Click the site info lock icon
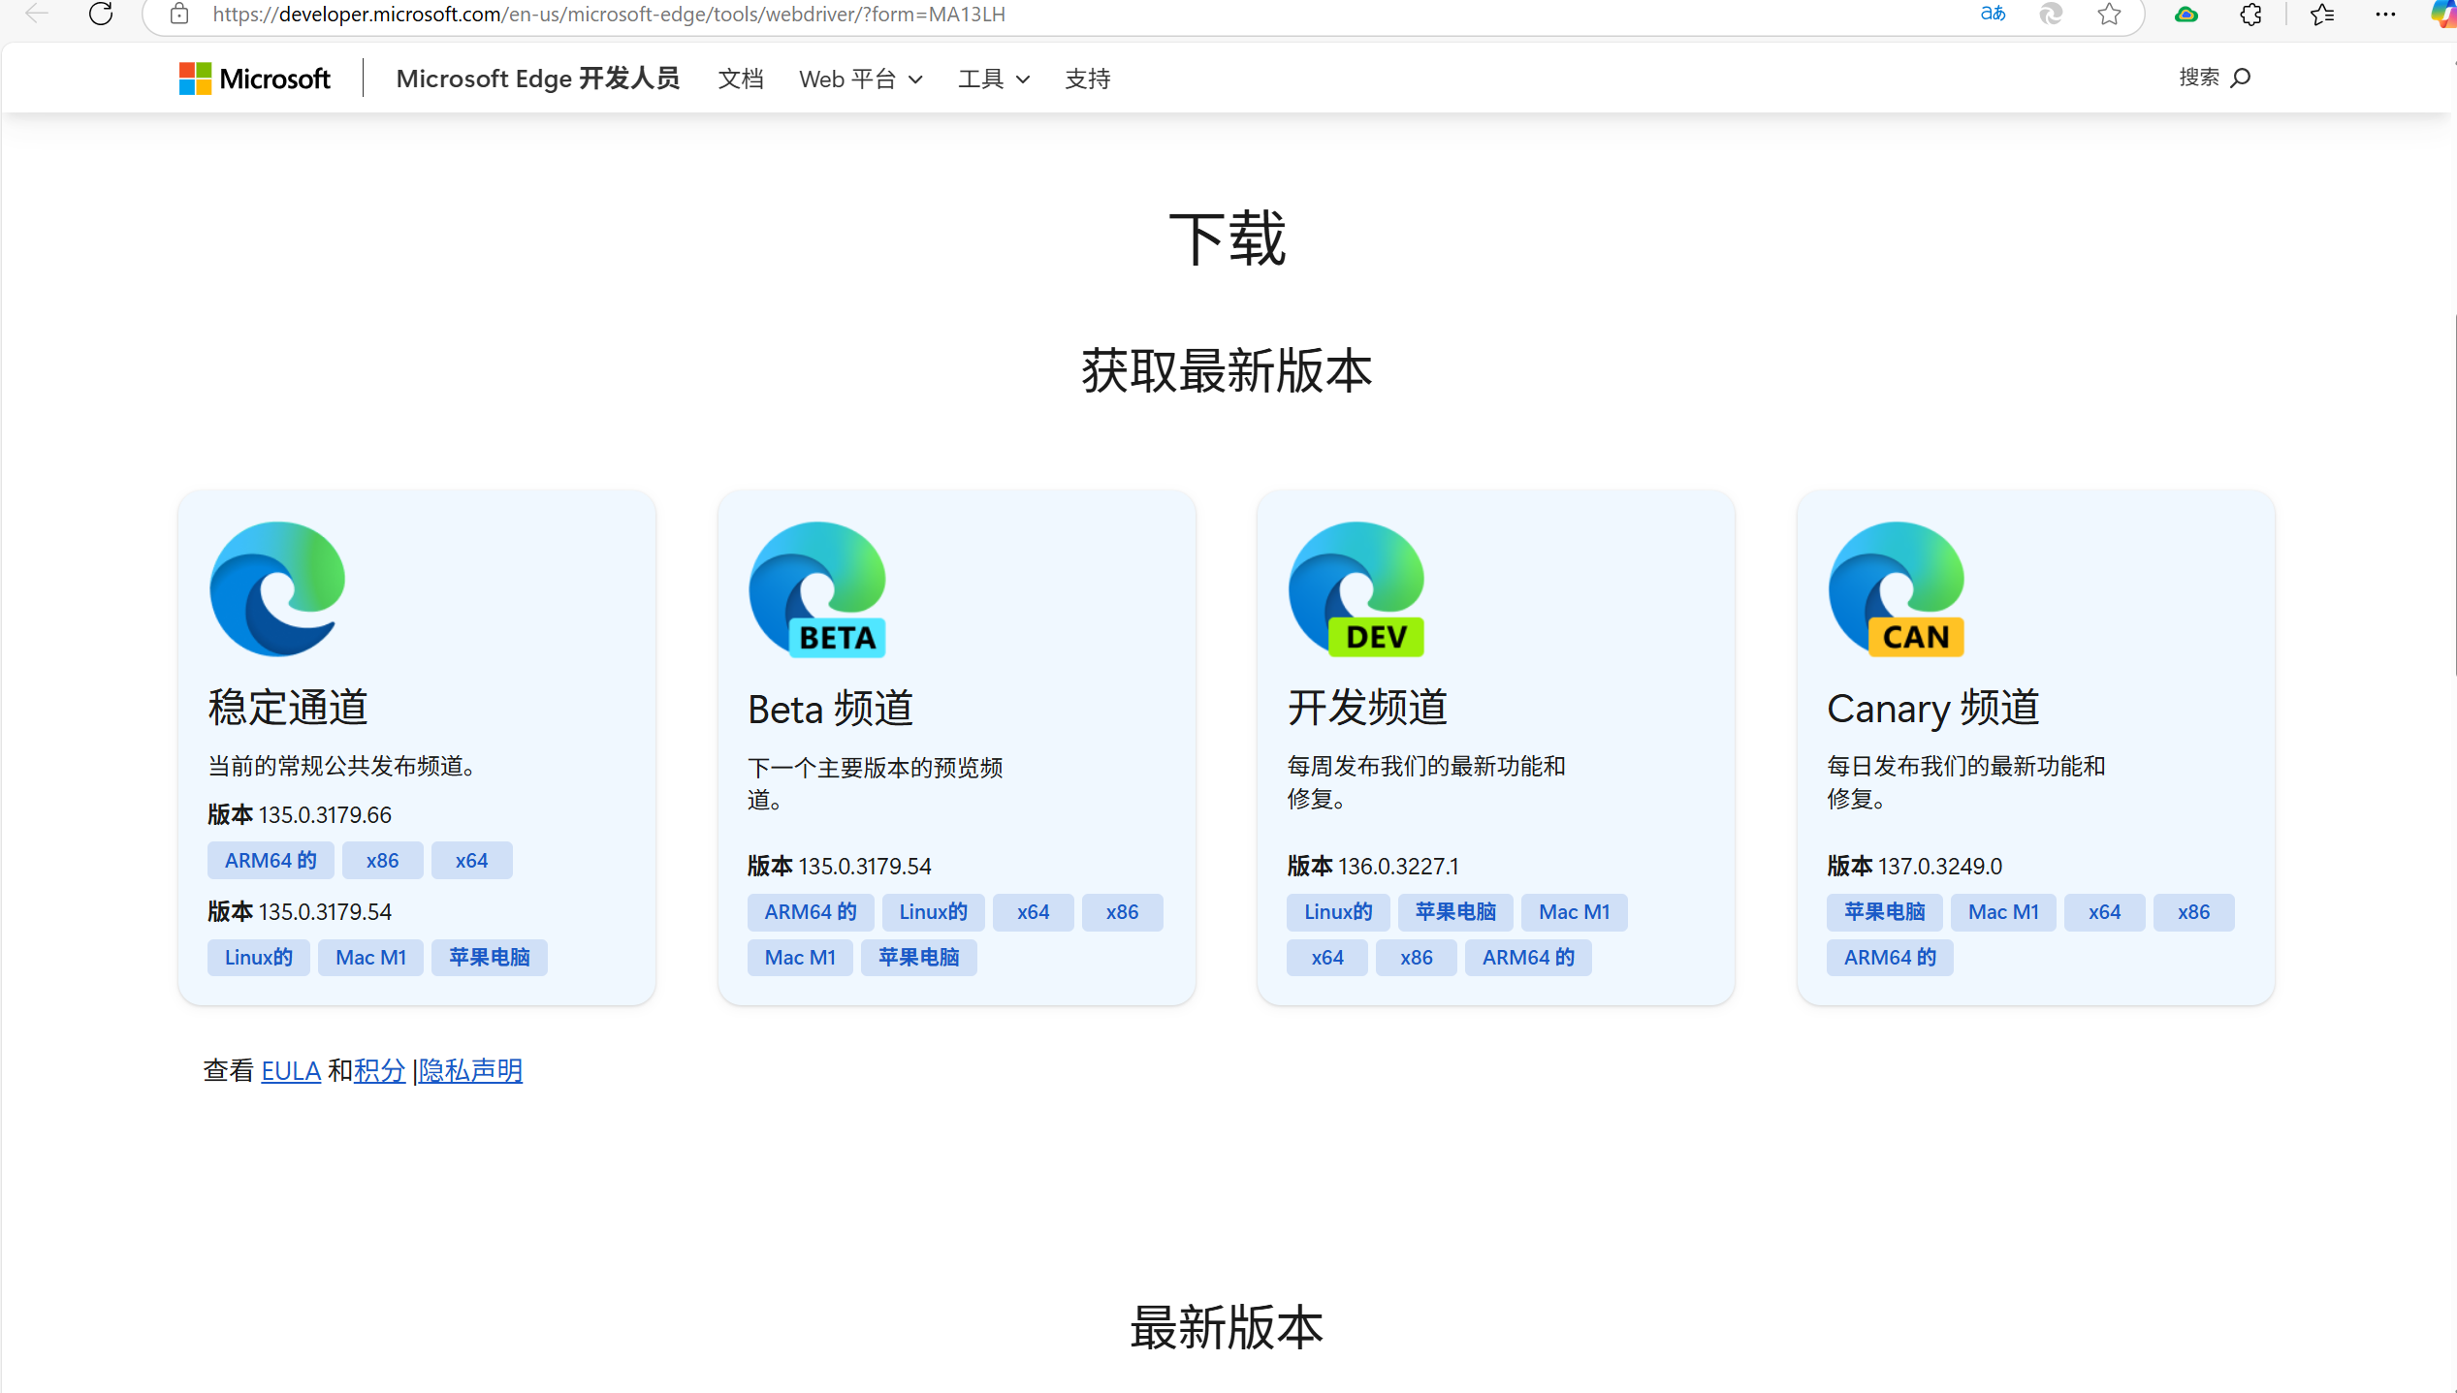This screenshot has width=2457, height=1393. 179,14
